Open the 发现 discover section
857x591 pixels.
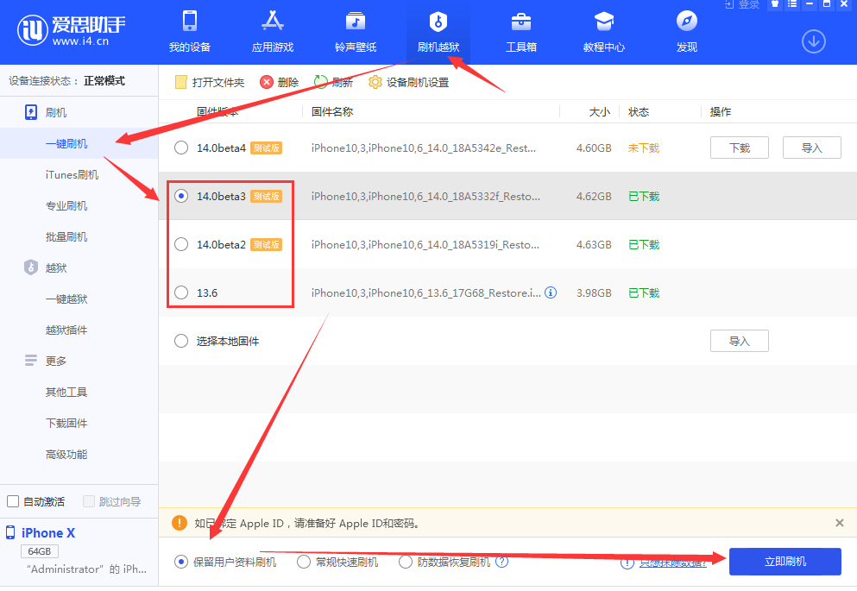pos(686,32)
